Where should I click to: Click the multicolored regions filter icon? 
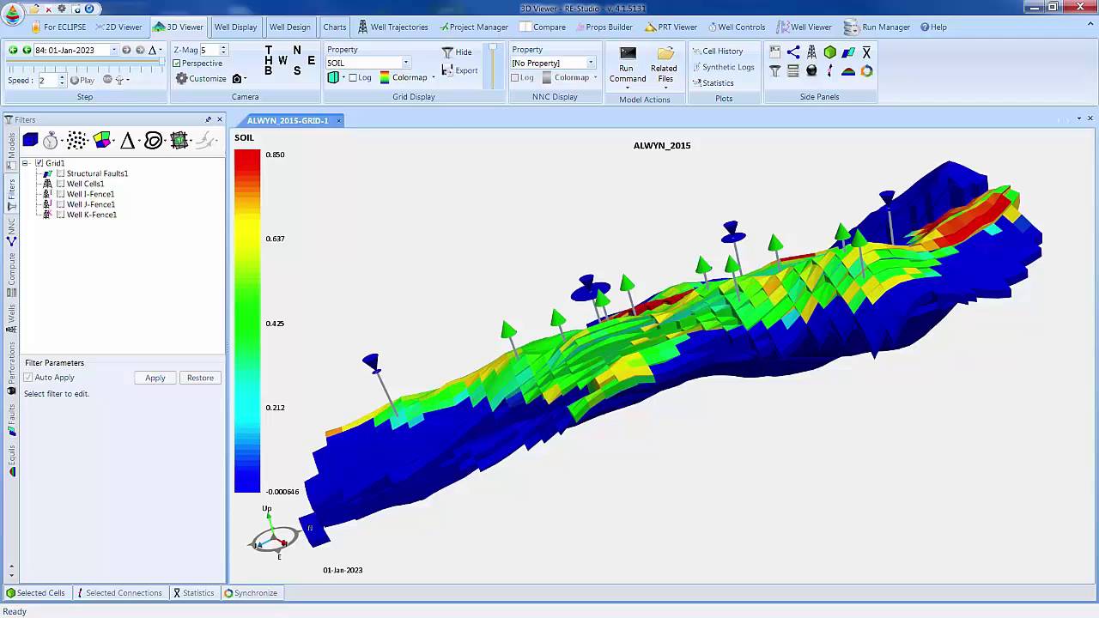(x=102, y=140)
